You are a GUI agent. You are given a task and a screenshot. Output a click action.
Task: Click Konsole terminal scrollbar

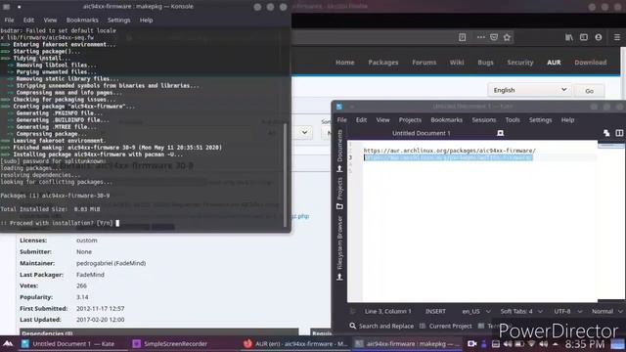point(285,174)
